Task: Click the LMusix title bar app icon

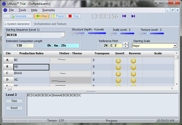Action: point(4,4)
